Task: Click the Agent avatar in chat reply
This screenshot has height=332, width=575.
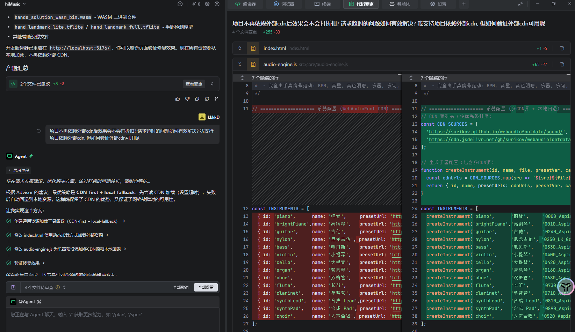Action: [9, 156]
